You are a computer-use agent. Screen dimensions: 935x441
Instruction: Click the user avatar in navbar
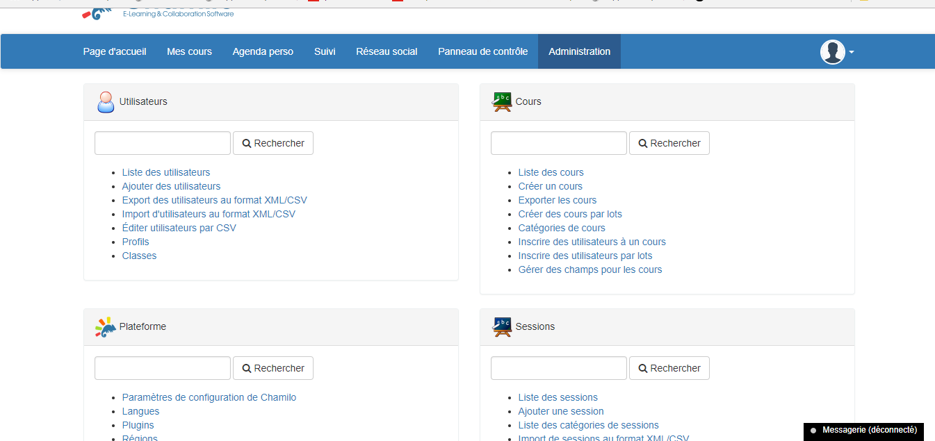[832, 52]
